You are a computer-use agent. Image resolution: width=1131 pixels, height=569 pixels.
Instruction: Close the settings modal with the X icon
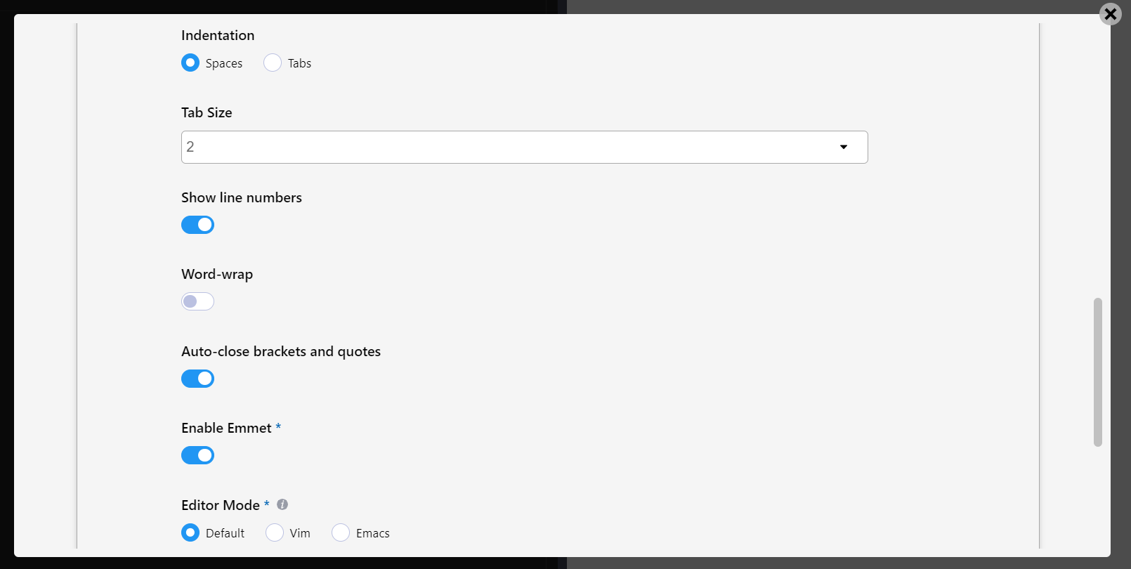pyautogui.click(x=1110, y=14)
